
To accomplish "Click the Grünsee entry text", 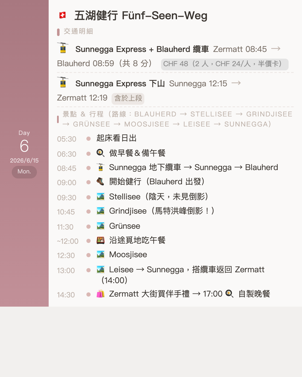I will [x=125, y=226].
